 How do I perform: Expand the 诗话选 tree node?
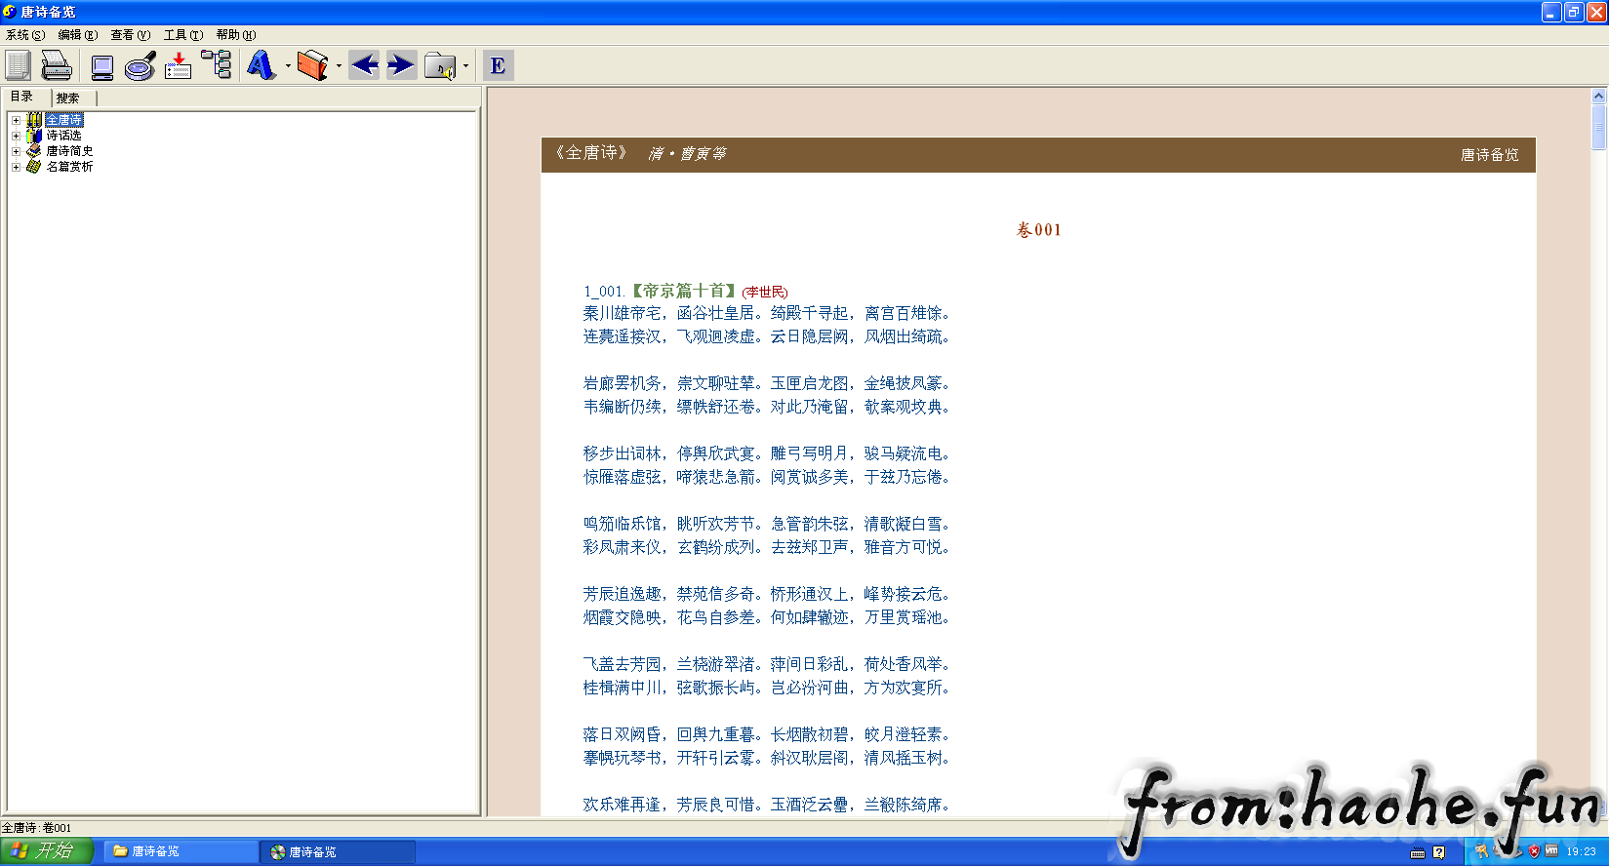[16, 136]
